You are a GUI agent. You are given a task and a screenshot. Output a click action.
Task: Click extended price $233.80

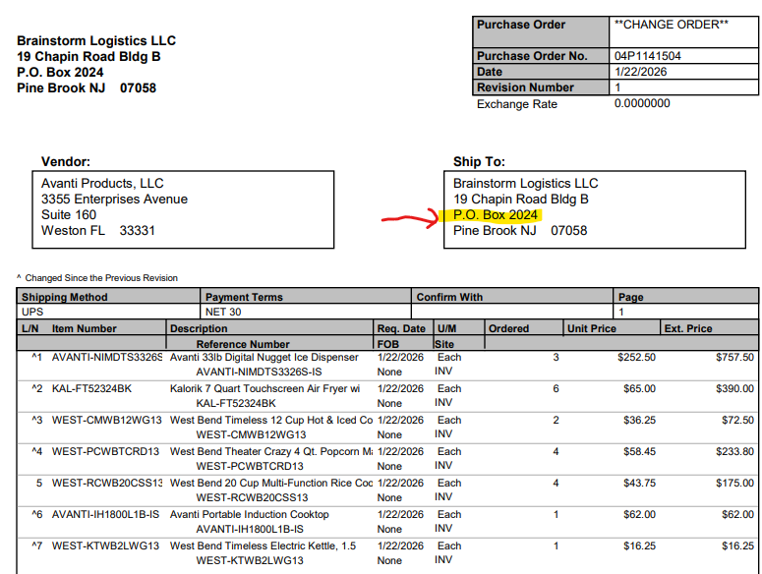click(734, 451)
